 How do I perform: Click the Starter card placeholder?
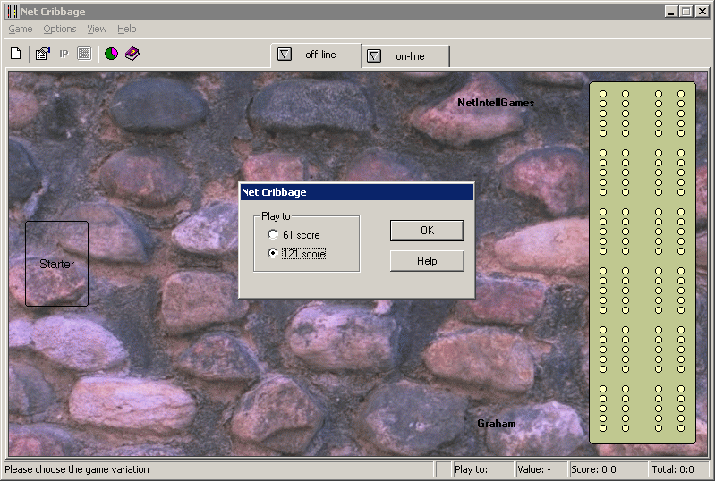pos(56,264)
